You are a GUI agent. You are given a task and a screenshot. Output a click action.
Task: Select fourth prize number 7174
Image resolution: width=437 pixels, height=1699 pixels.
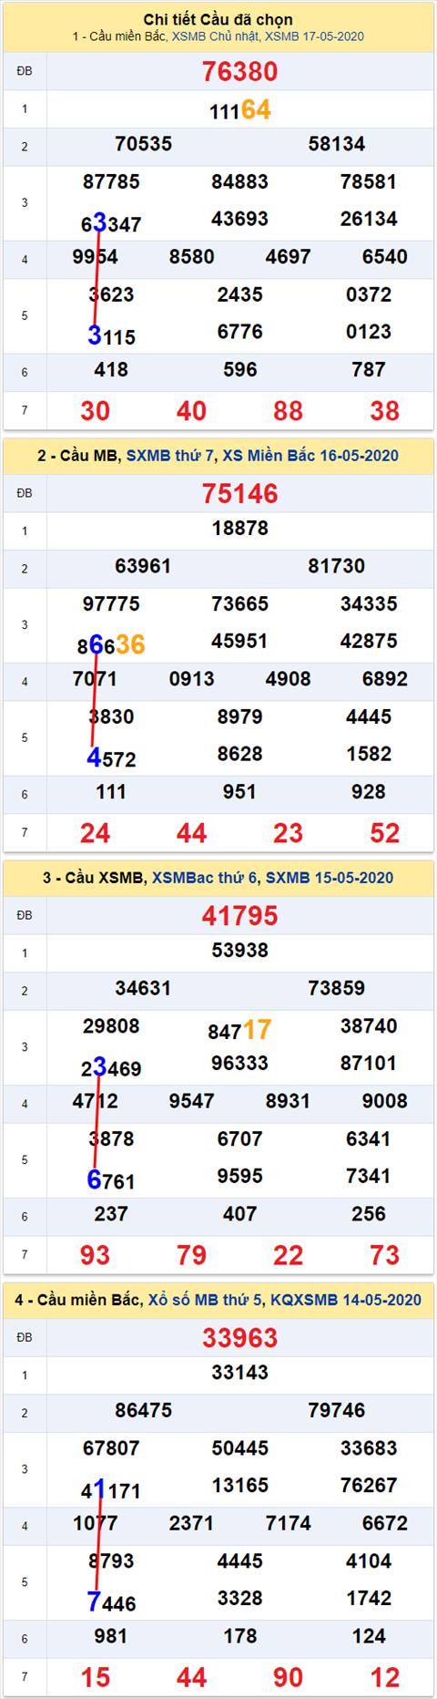point(289,1523)
